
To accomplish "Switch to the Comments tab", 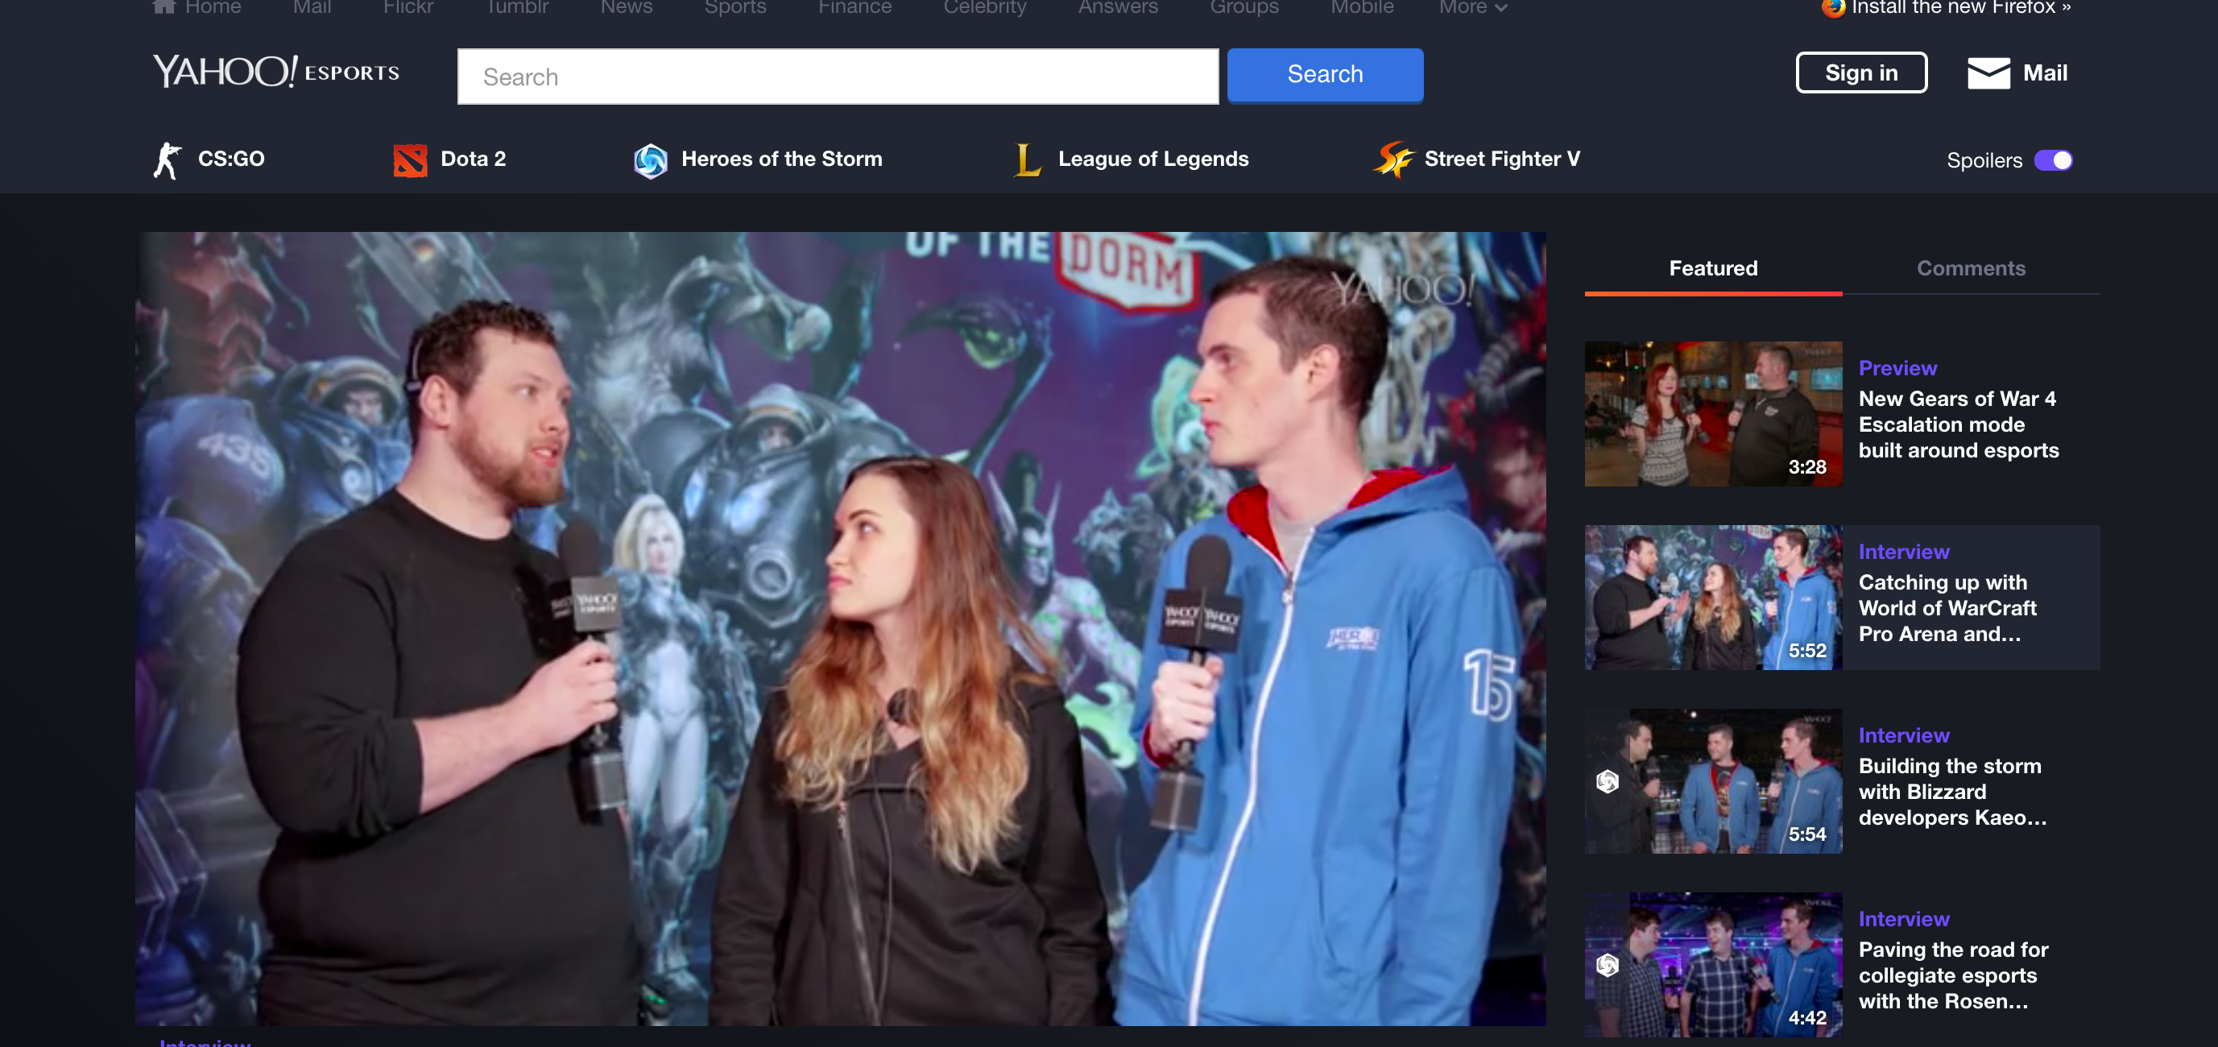I will (x=1970, y=269).
